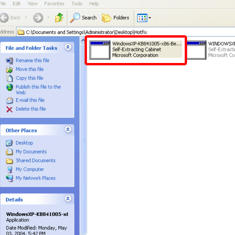The image size is (235, 235).
Task: Click the Shared Documents folder icon
Action: point(9,161)
